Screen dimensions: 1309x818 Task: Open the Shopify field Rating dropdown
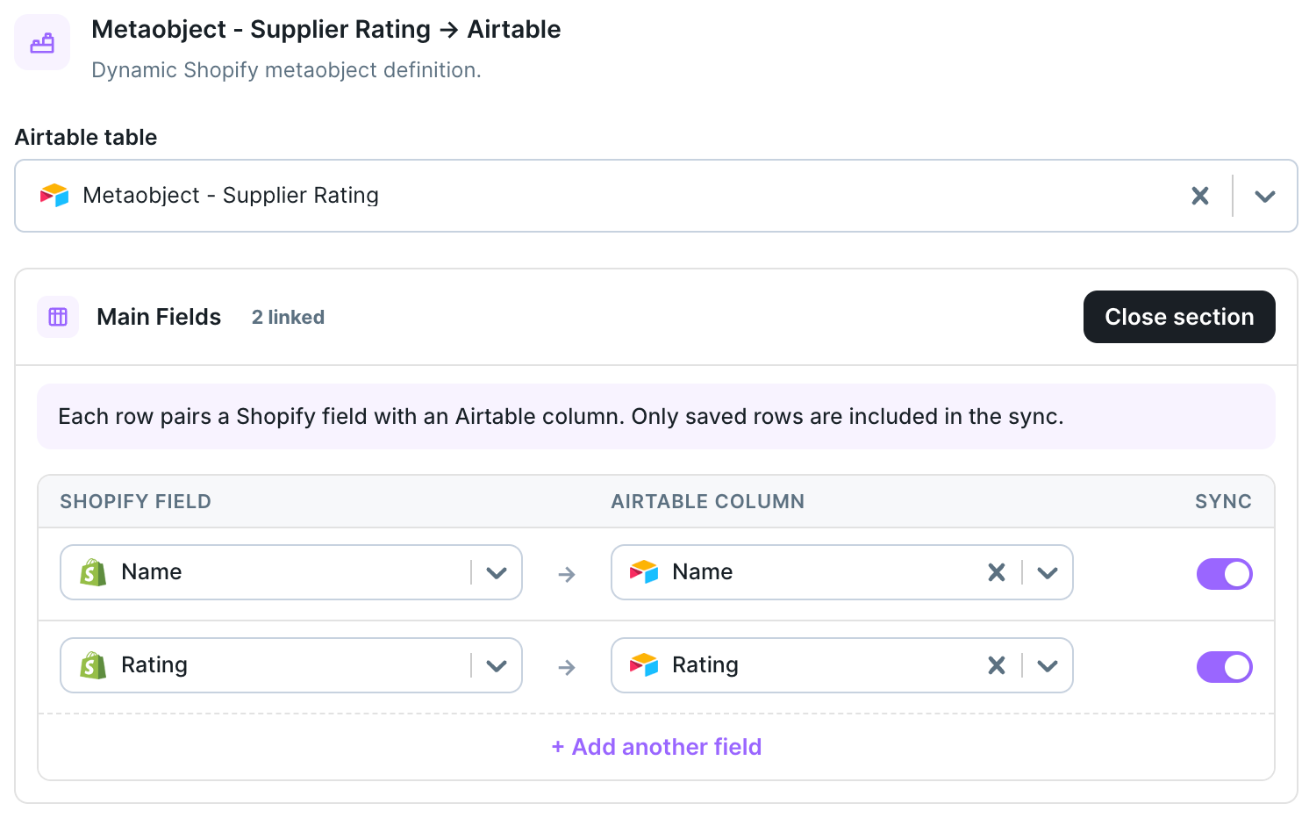click(291, 665)
